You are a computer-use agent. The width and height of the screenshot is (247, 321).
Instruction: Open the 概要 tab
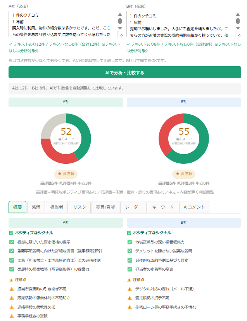click(x=17, y=207)
